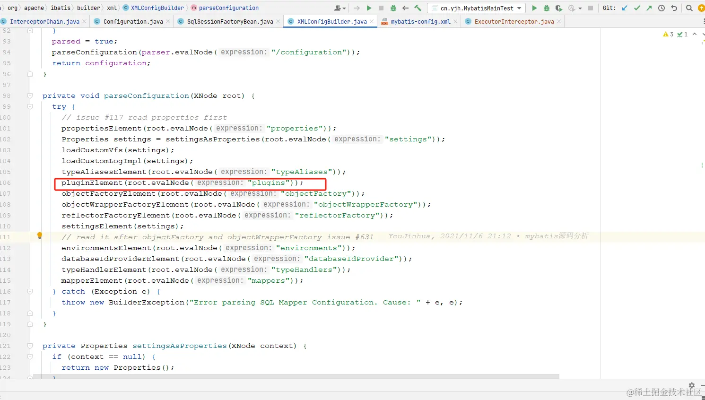This screenshot has height=400, width=705.
Task: Fold the catch block at line 116
Action: pyautogui.click(x=30, y=291)
